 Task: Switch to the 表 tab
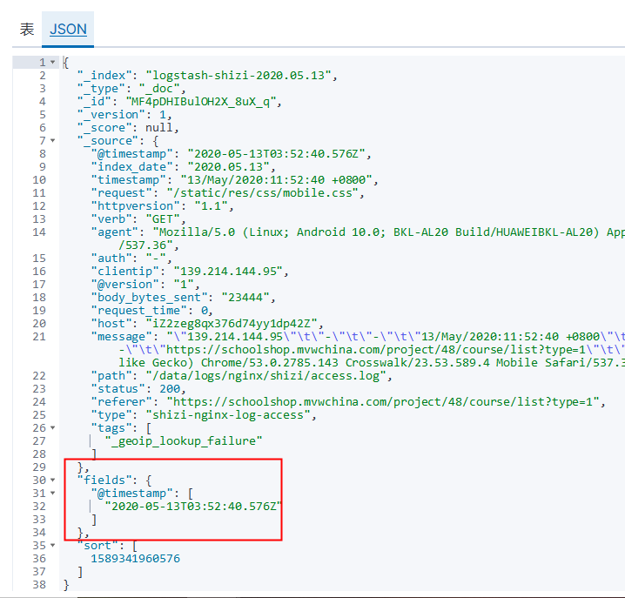(x=27, y=29)
